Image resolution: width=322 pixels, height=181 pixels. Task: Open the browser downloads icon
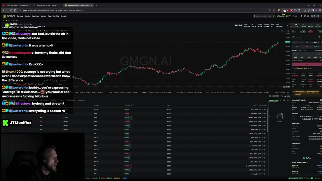[305, 10]
